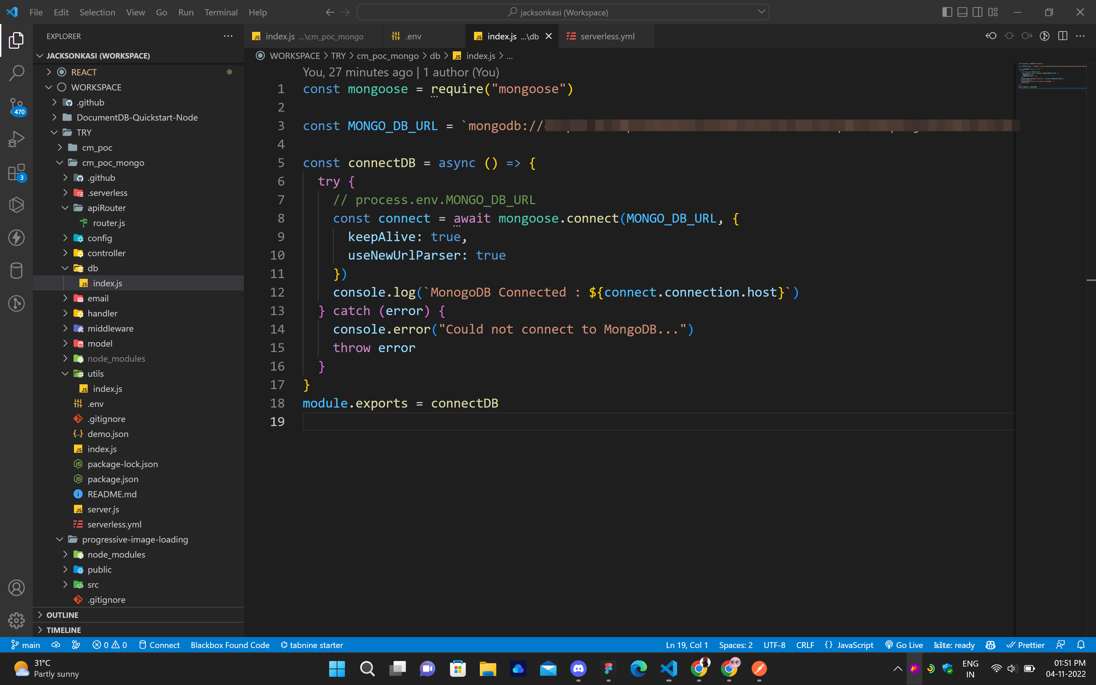This screenshot has height=685, width=1096.
Task: Click tabnine starter status item
Action: (312, 645)
